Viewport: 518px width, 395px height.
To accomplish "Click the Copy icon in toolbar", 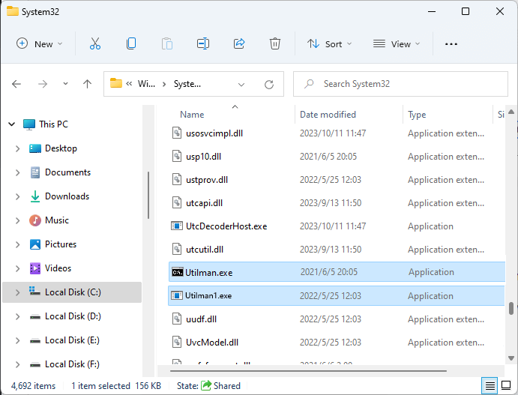I will (131, 43).
